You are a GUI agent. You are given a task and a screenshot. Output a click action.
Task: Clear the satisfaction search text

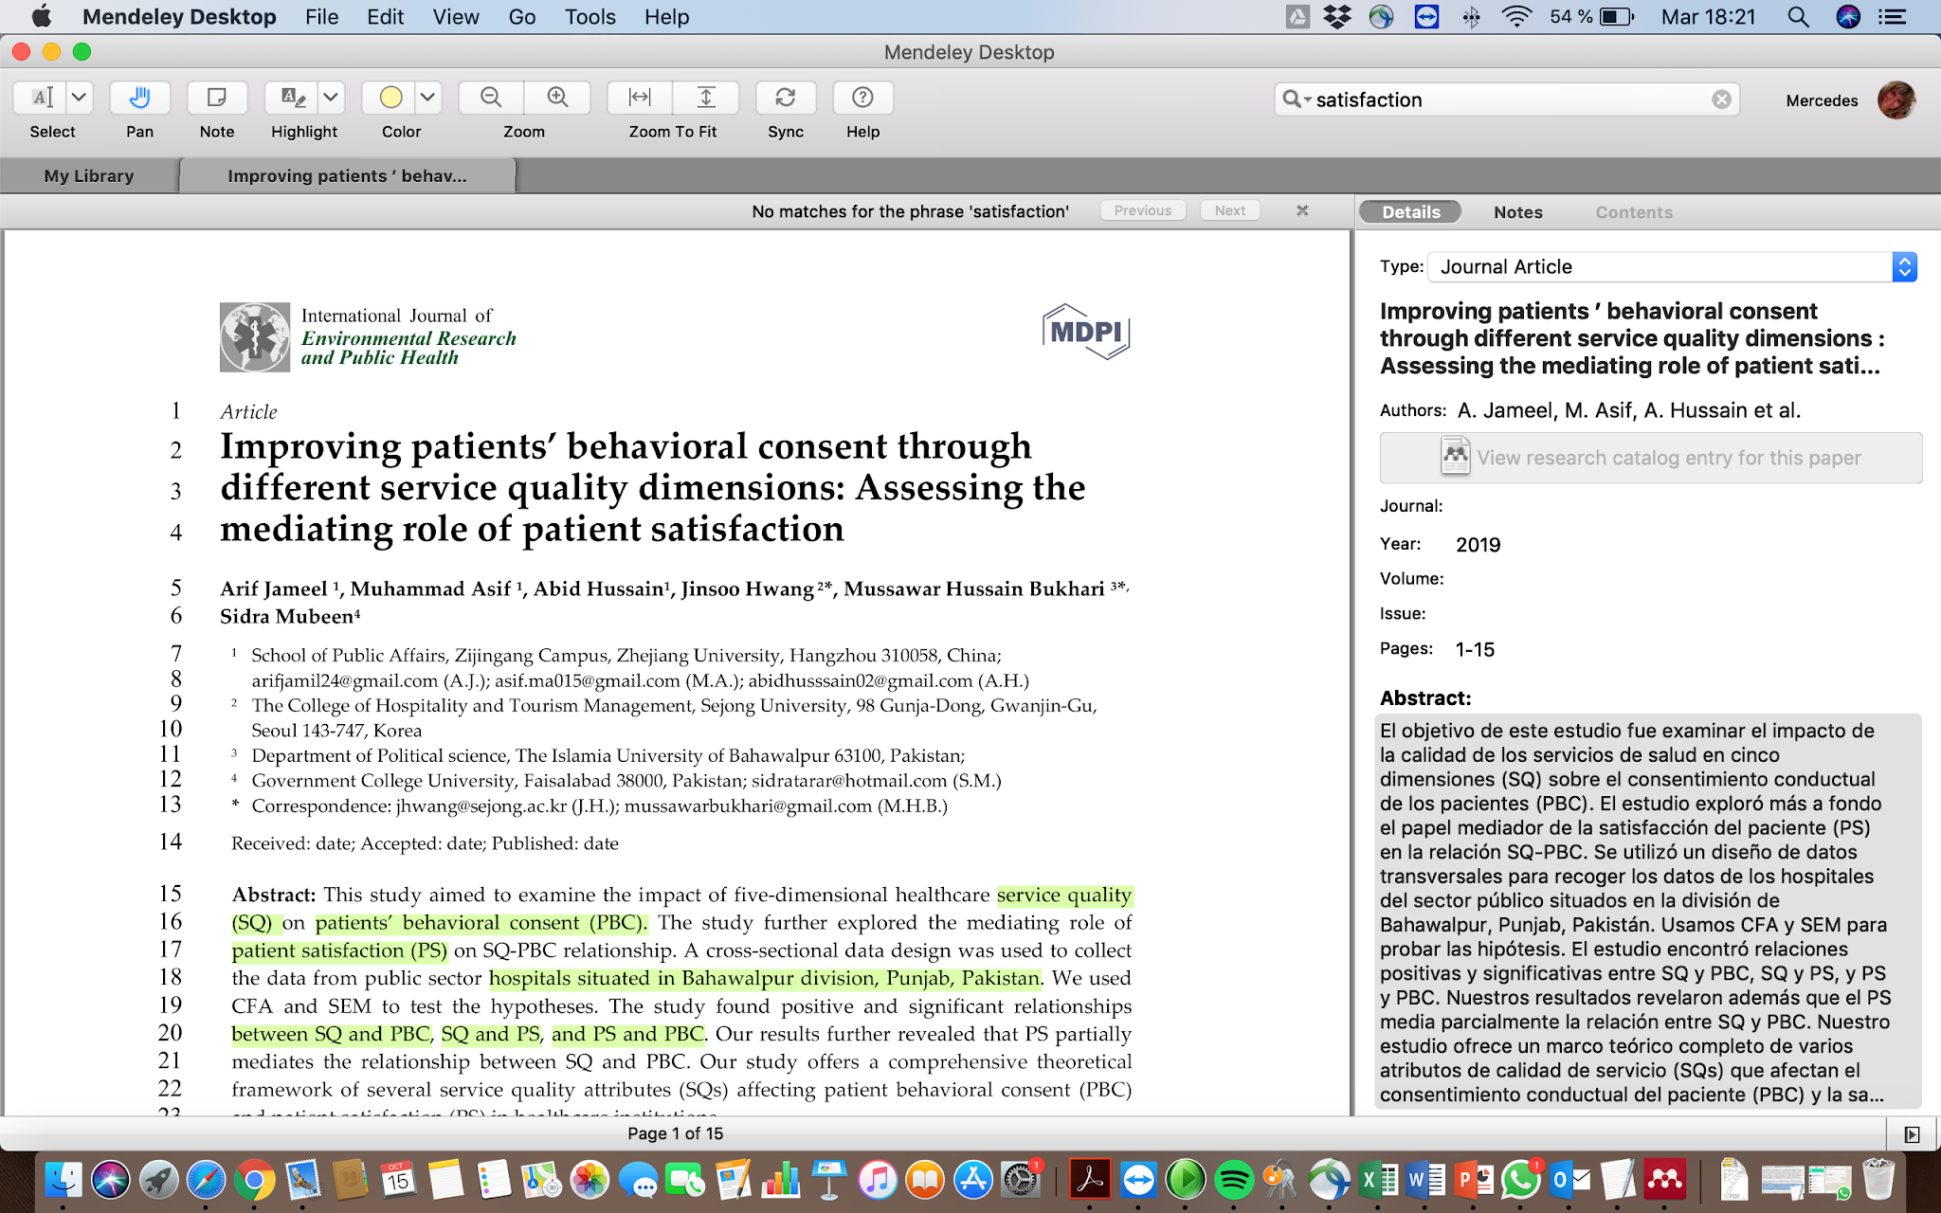1721,100
